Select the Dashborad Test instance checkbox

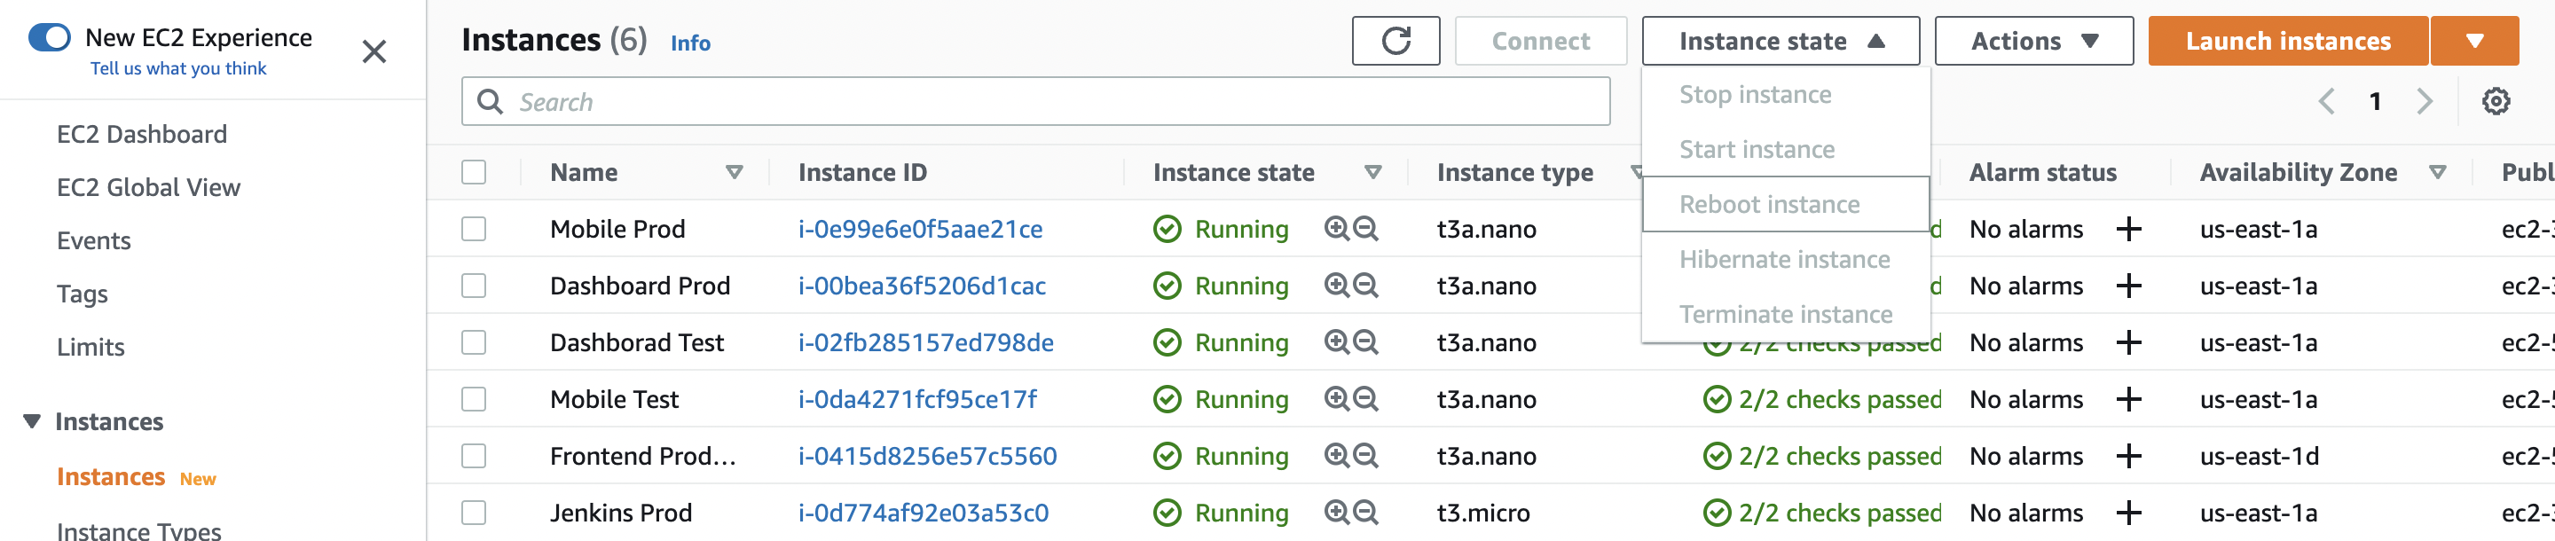click(x=474, y=341)
